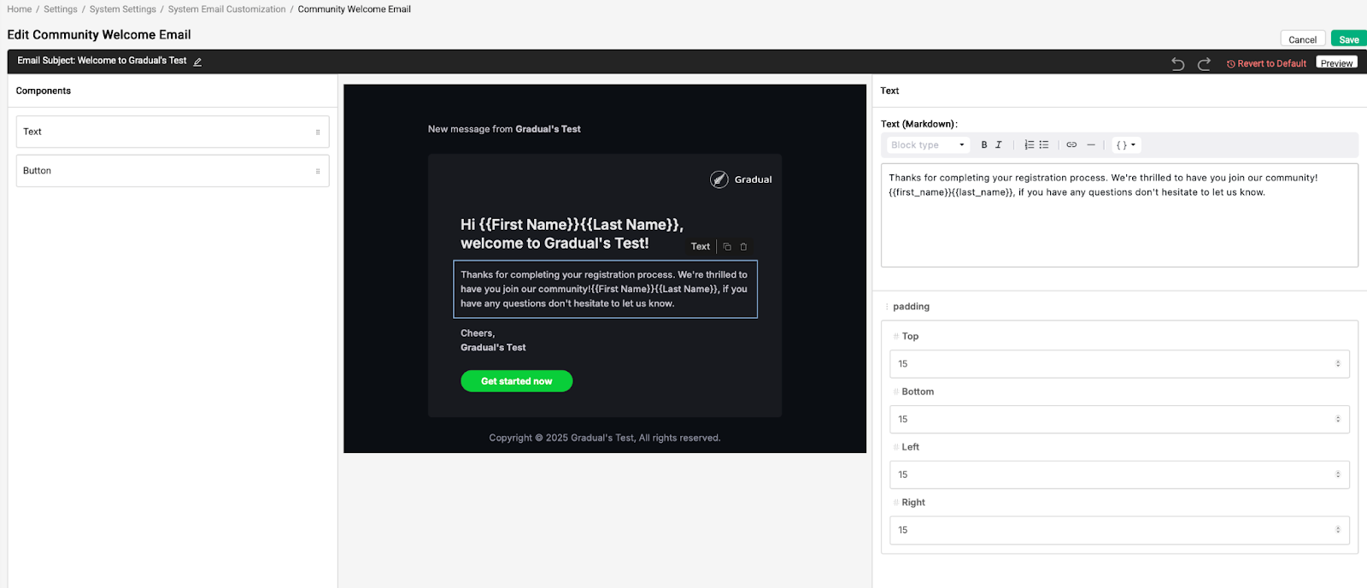Click the Undo arrow icon
Screen dimensions: 1367x588
pyautogui.click(x=1177, y=64)
